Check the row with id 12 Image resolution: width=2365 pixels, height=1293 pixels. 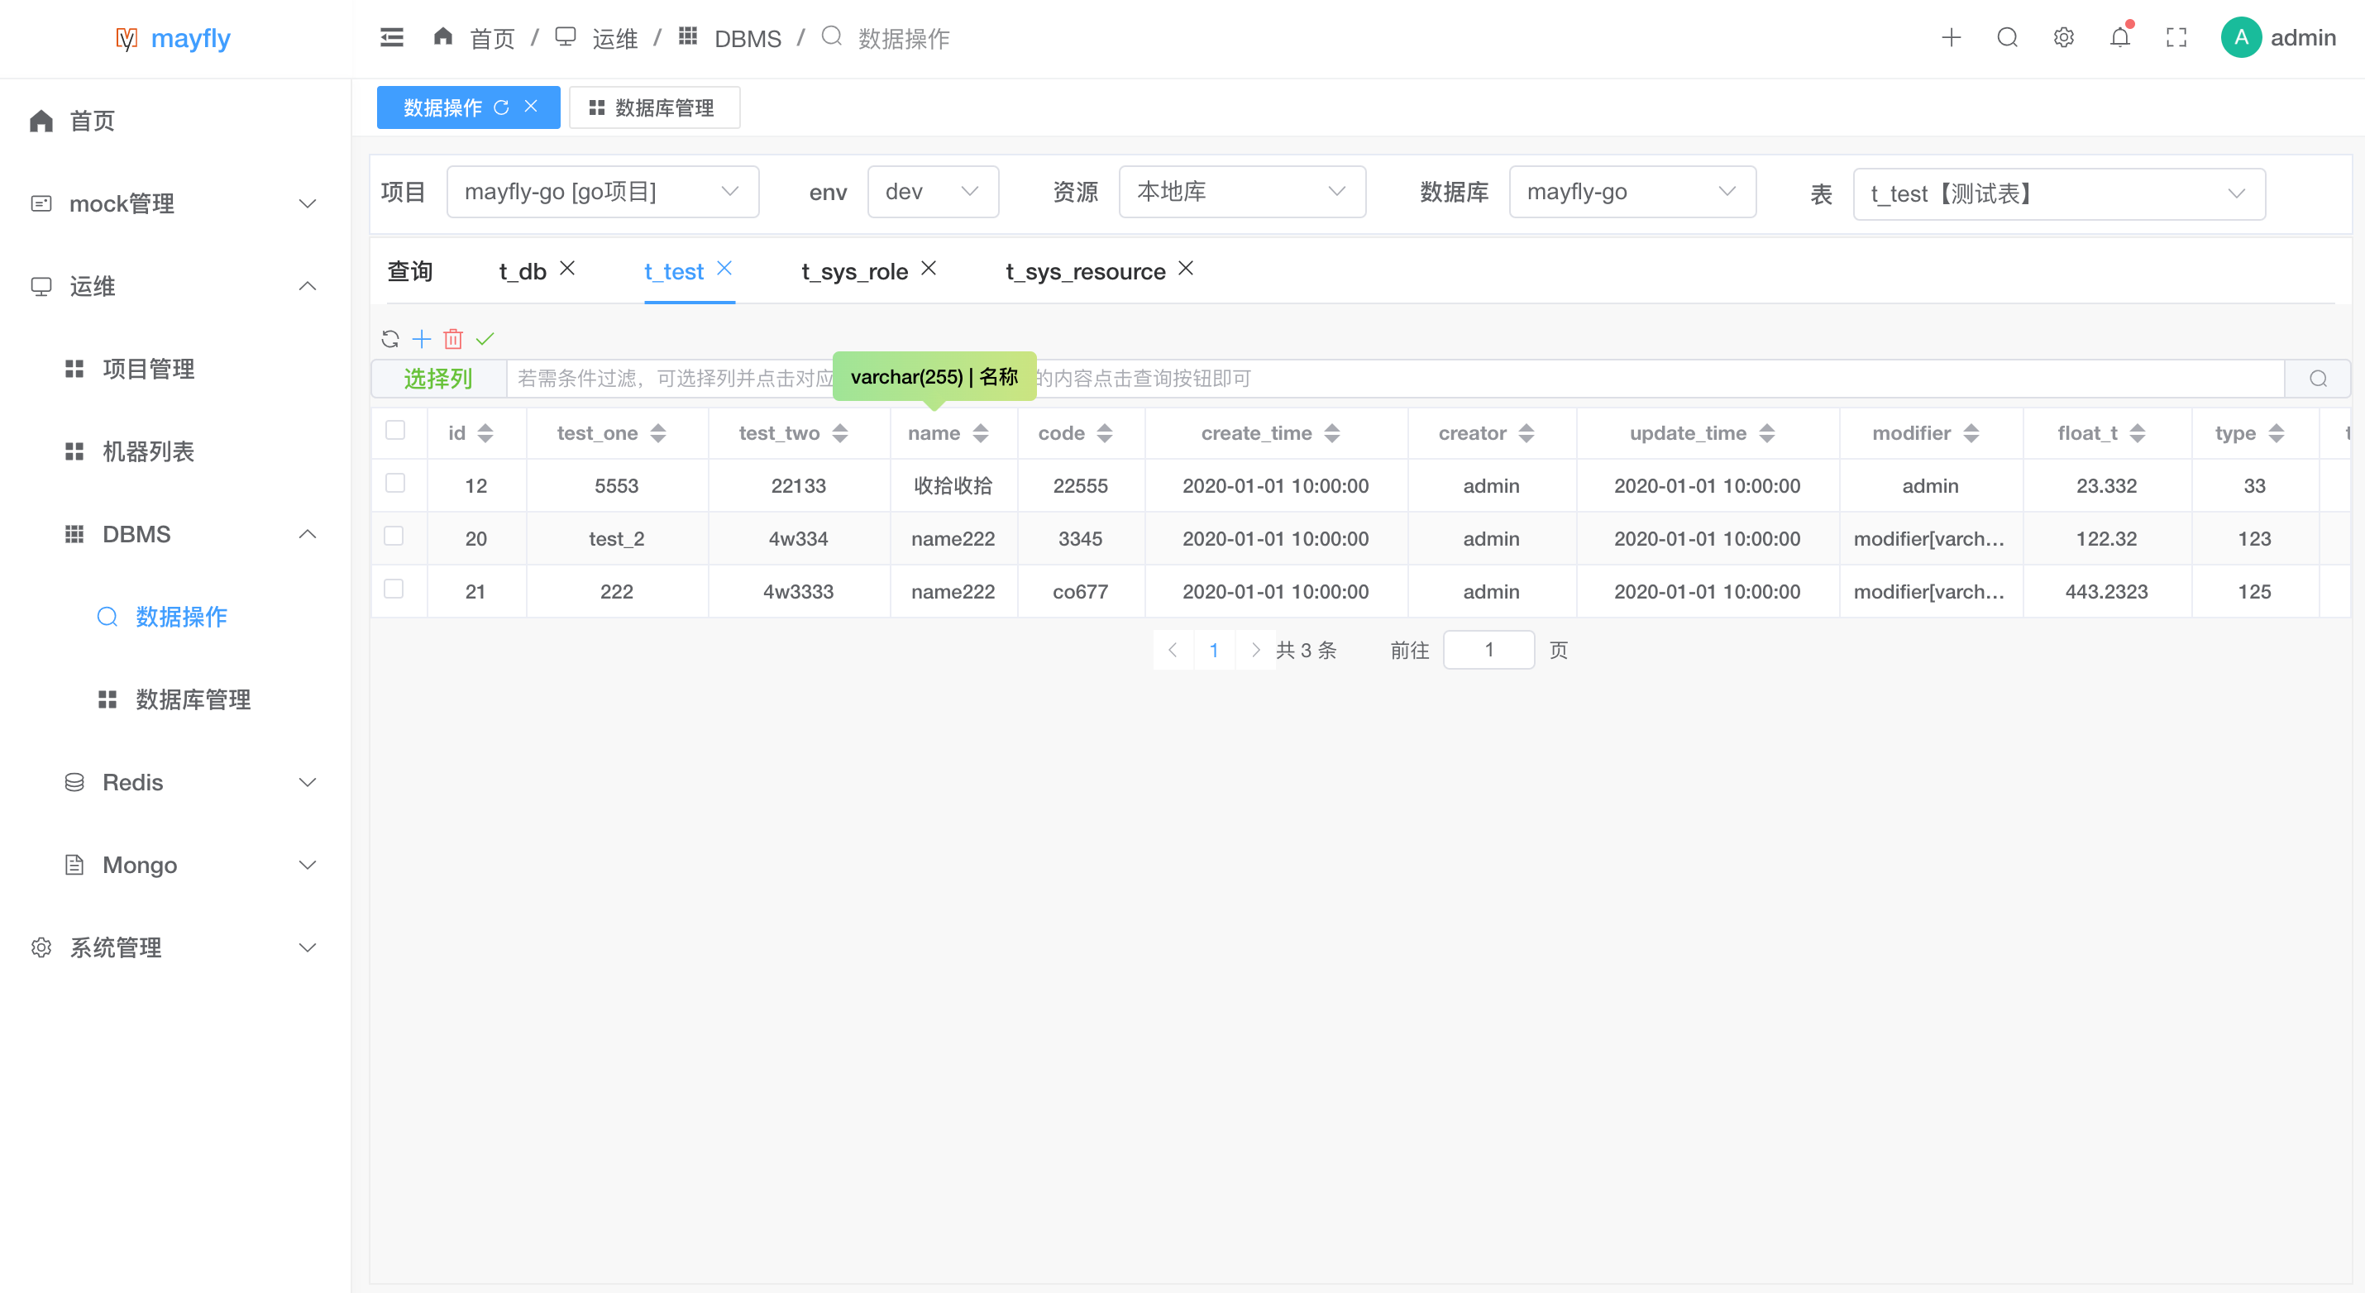(394, 484)
